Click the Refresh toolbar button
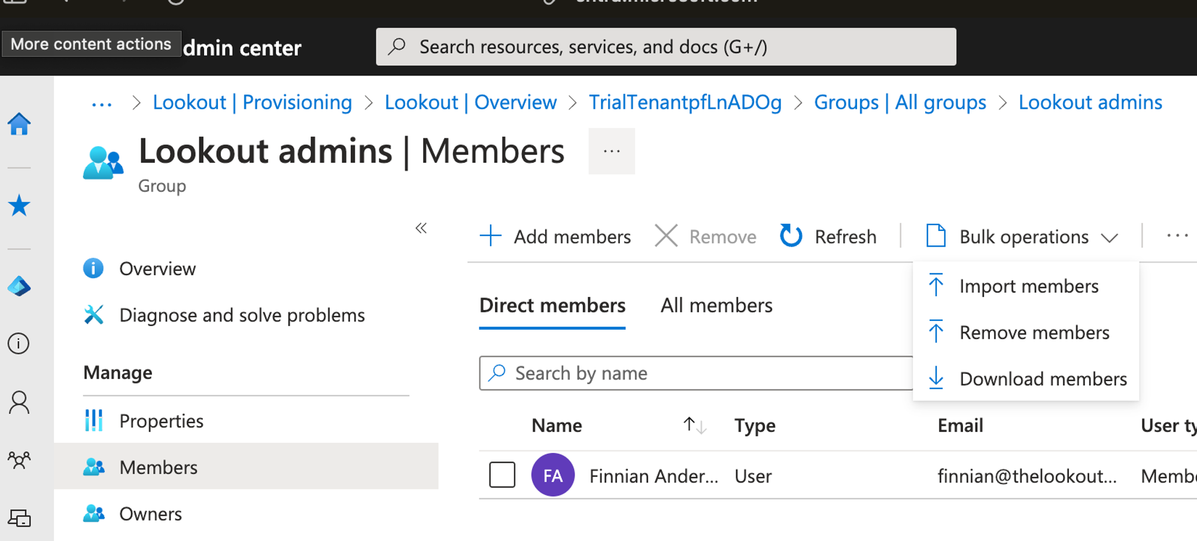Screen dimensions: 1197x541 click(x=828, y=236)
